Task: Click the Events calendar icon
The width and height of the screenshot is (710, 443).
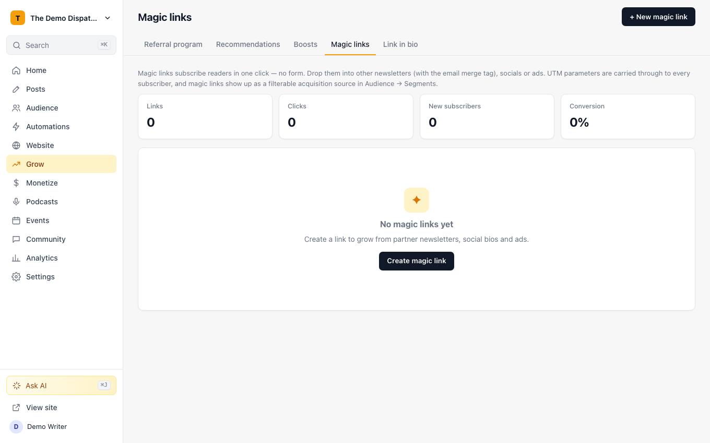Action: coord(16,220)
